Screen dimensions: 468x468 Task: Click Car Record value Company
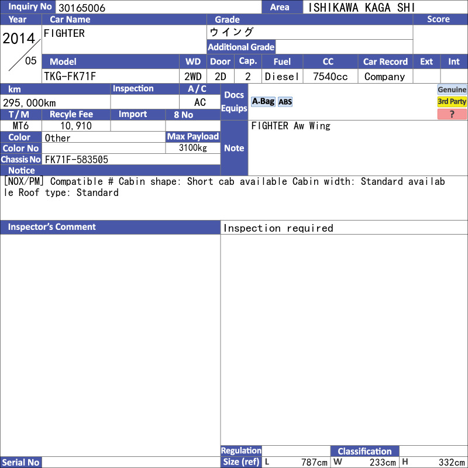pyautogui.click(x=385, y=77)
